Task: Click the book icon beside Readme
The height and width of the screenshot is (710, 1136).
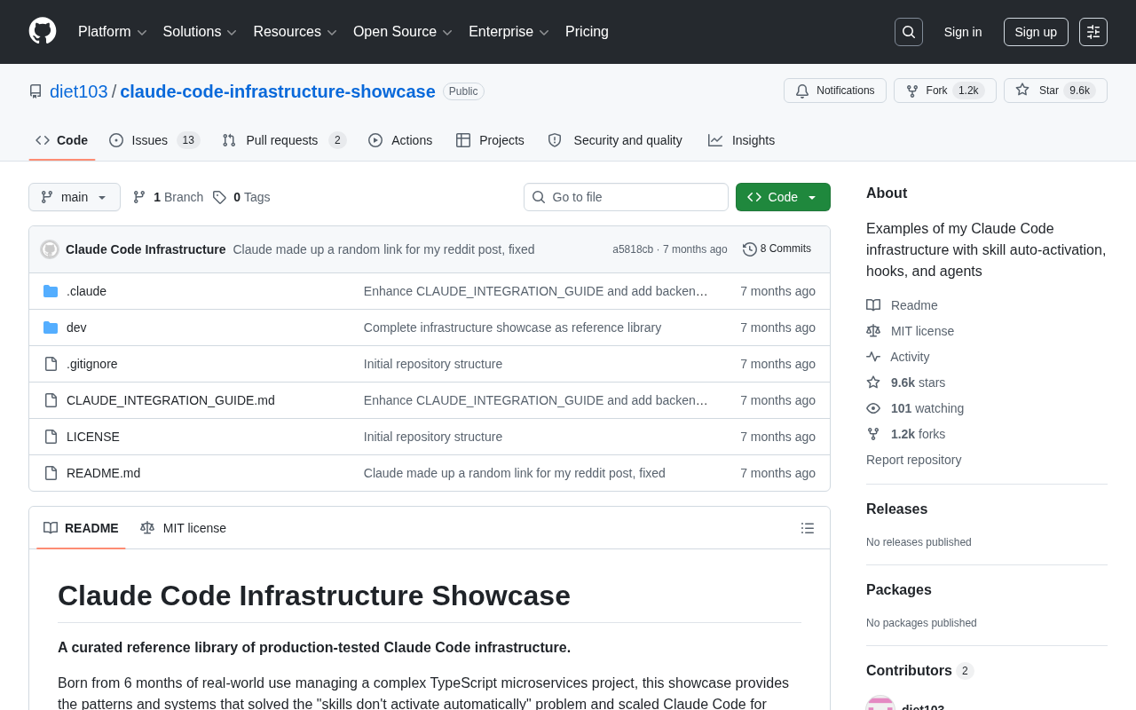Action: (x=873, y=305)
